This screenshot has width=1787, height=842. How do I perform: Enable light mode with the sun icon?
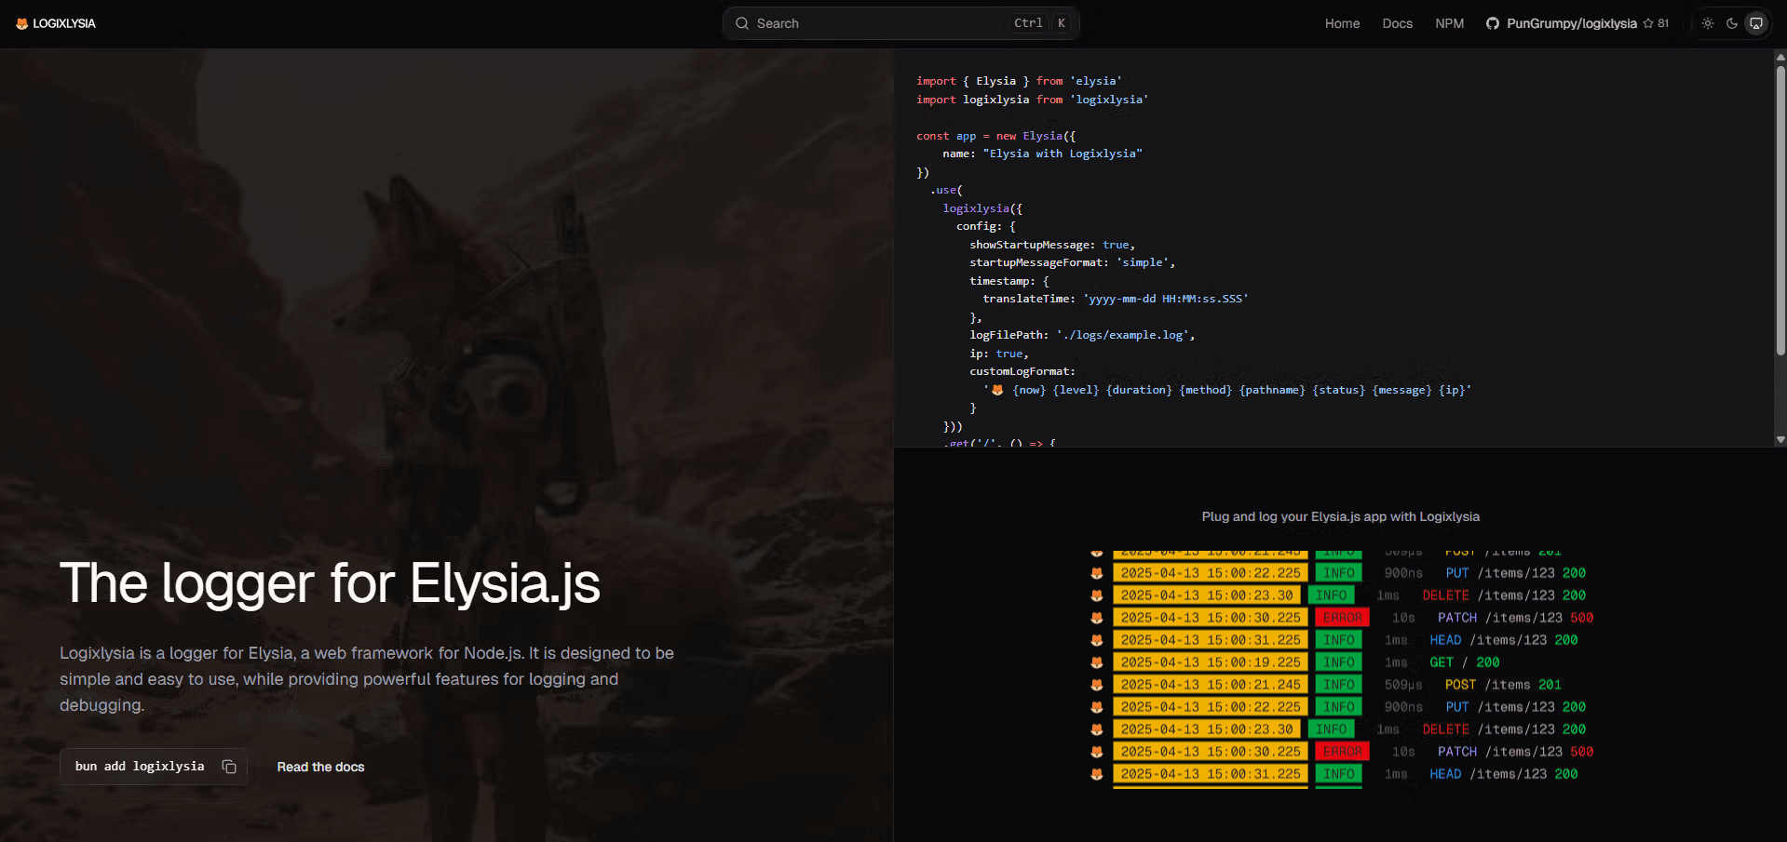click(1707, 22)
